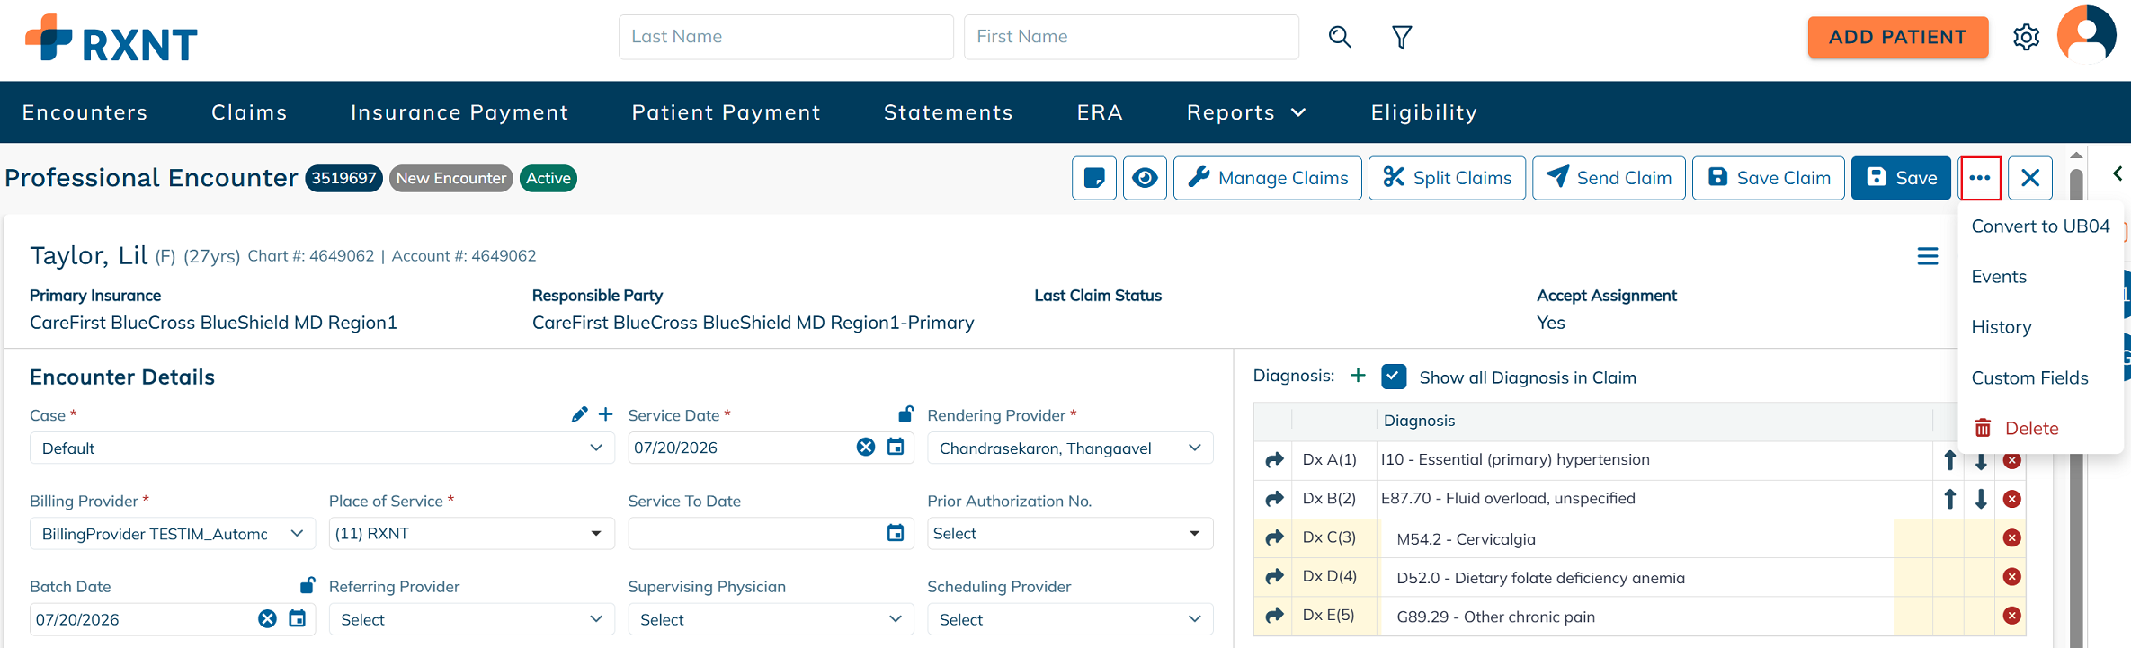Open the Service To Date calendar

(896, 533)
